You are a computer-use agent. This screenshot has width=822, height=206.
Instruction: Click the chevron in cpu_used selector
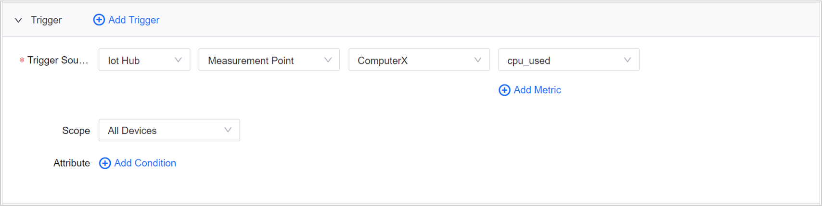pos(627,60)
